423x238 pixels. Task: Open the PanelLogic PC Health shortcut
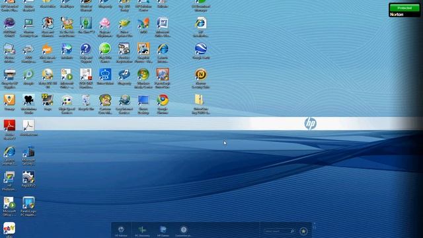click(x=28, y=203)
